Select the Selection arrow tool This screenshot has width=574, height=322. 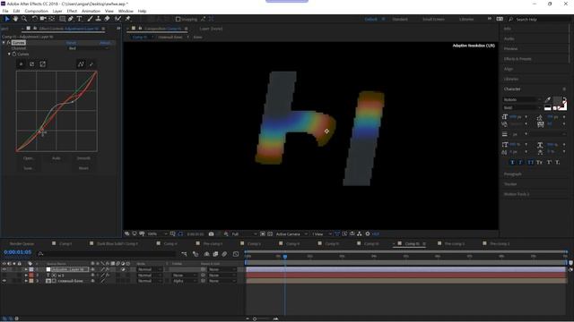pyautogui.click(x=7, y=19)
